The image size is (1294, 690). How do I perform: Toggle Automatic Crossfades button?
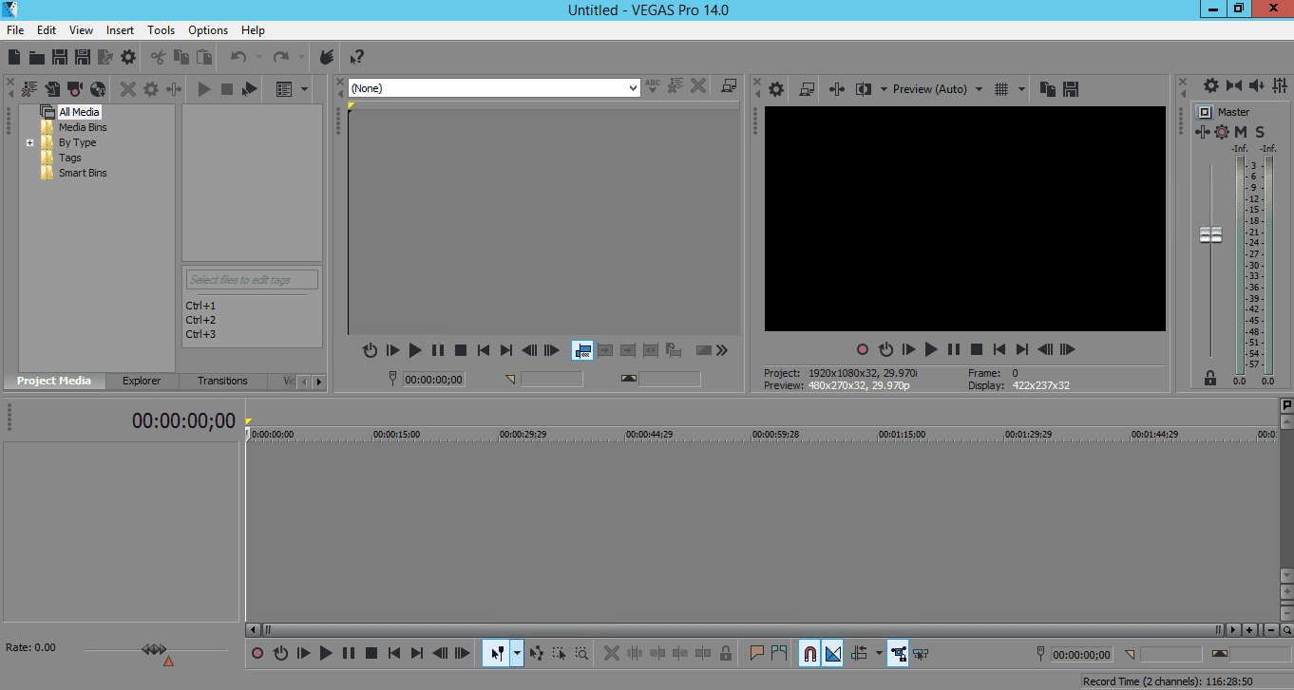(832, 653)
